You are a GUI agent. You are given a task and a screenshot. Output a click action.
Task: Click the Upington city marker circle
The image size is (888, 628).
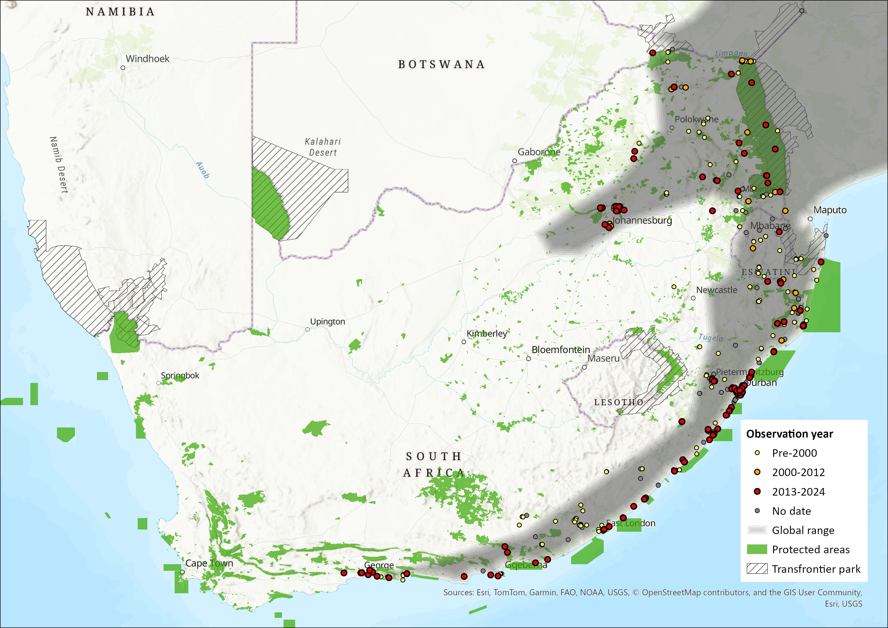pyautogui.click(x=308, y=330)
